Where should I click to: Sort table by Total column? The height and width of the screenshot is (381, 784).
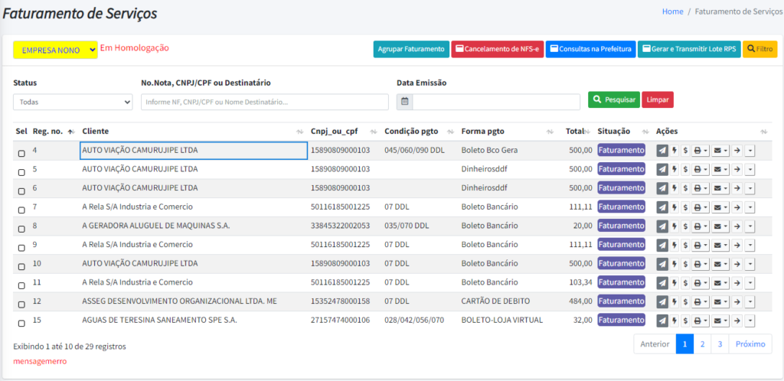[588, 132]
